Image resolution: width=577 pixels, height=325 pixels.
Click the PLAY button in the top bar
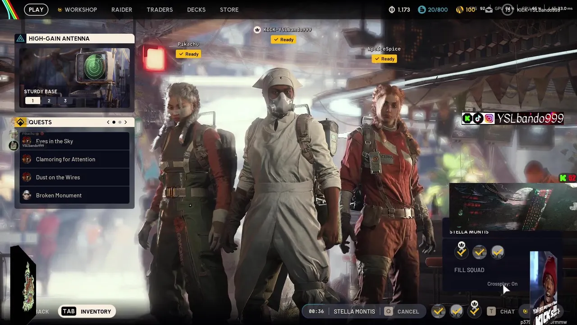[36, 9]
